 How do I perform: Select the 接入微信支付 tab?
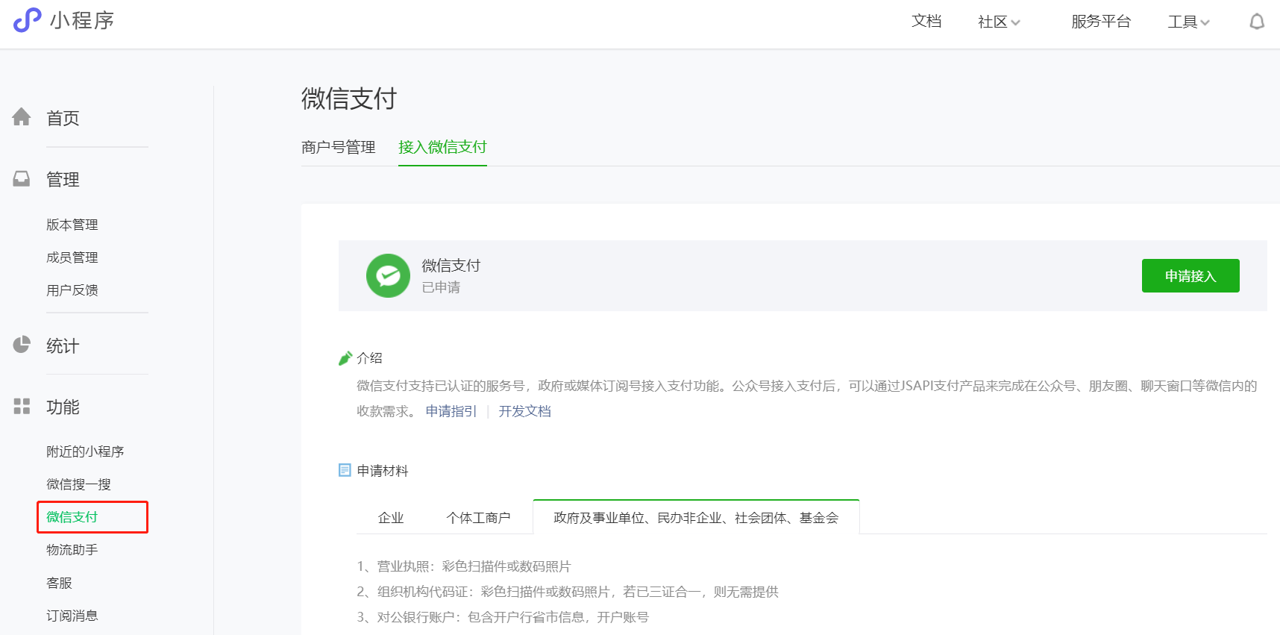tap(442, 147)
